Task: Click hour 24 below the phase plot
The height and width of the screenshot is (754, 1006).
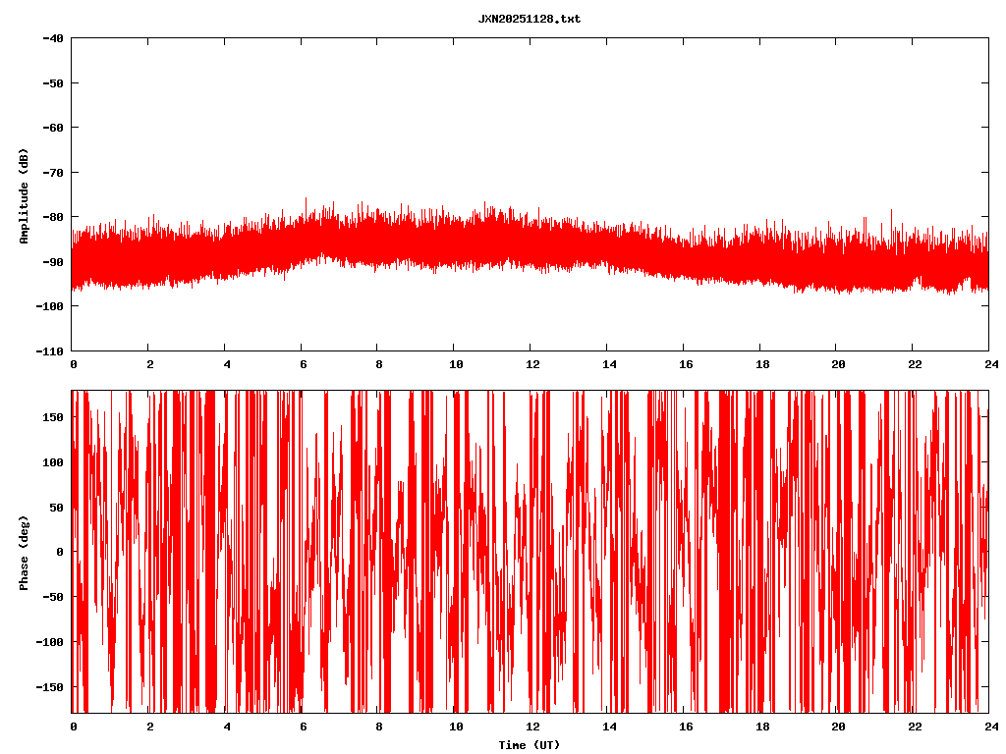Action: coord(987,727)
